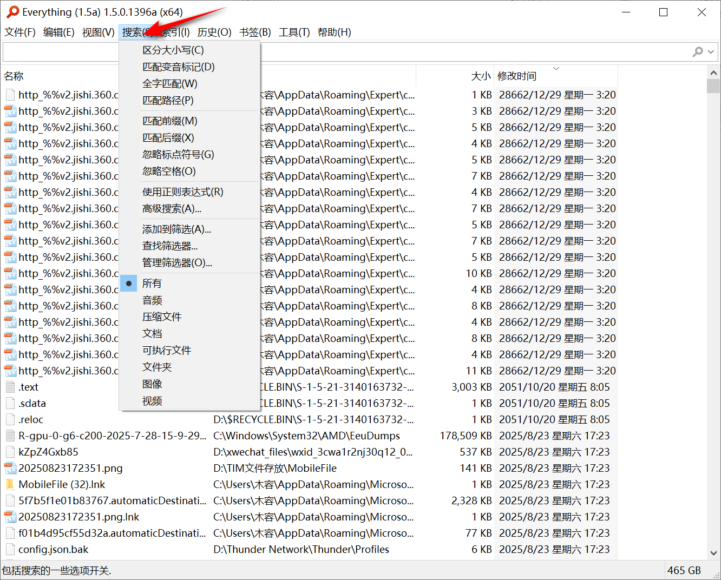Toggle 忽略空格(O) option
The width and height of the screenshot is (721, 580).
pyautogui.click(x=190, y=171)
